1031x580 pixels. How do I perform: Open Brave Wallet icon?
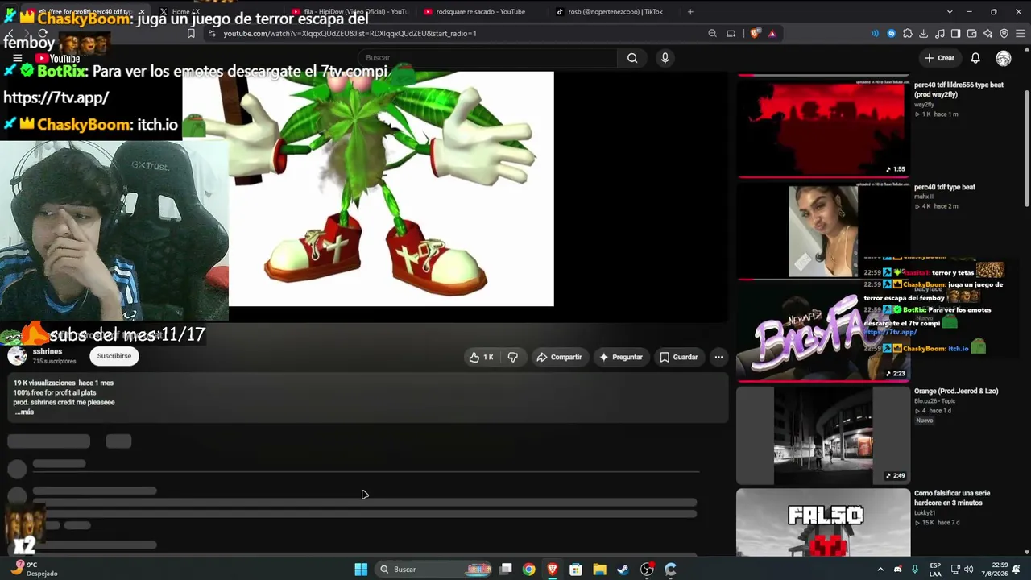pyautogui.click(x=971, y=34)
